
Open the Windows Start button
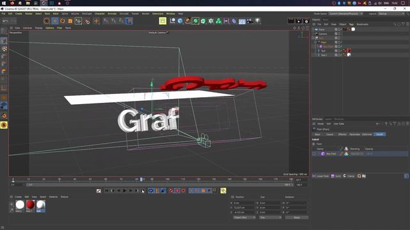(x=4, y=3)
